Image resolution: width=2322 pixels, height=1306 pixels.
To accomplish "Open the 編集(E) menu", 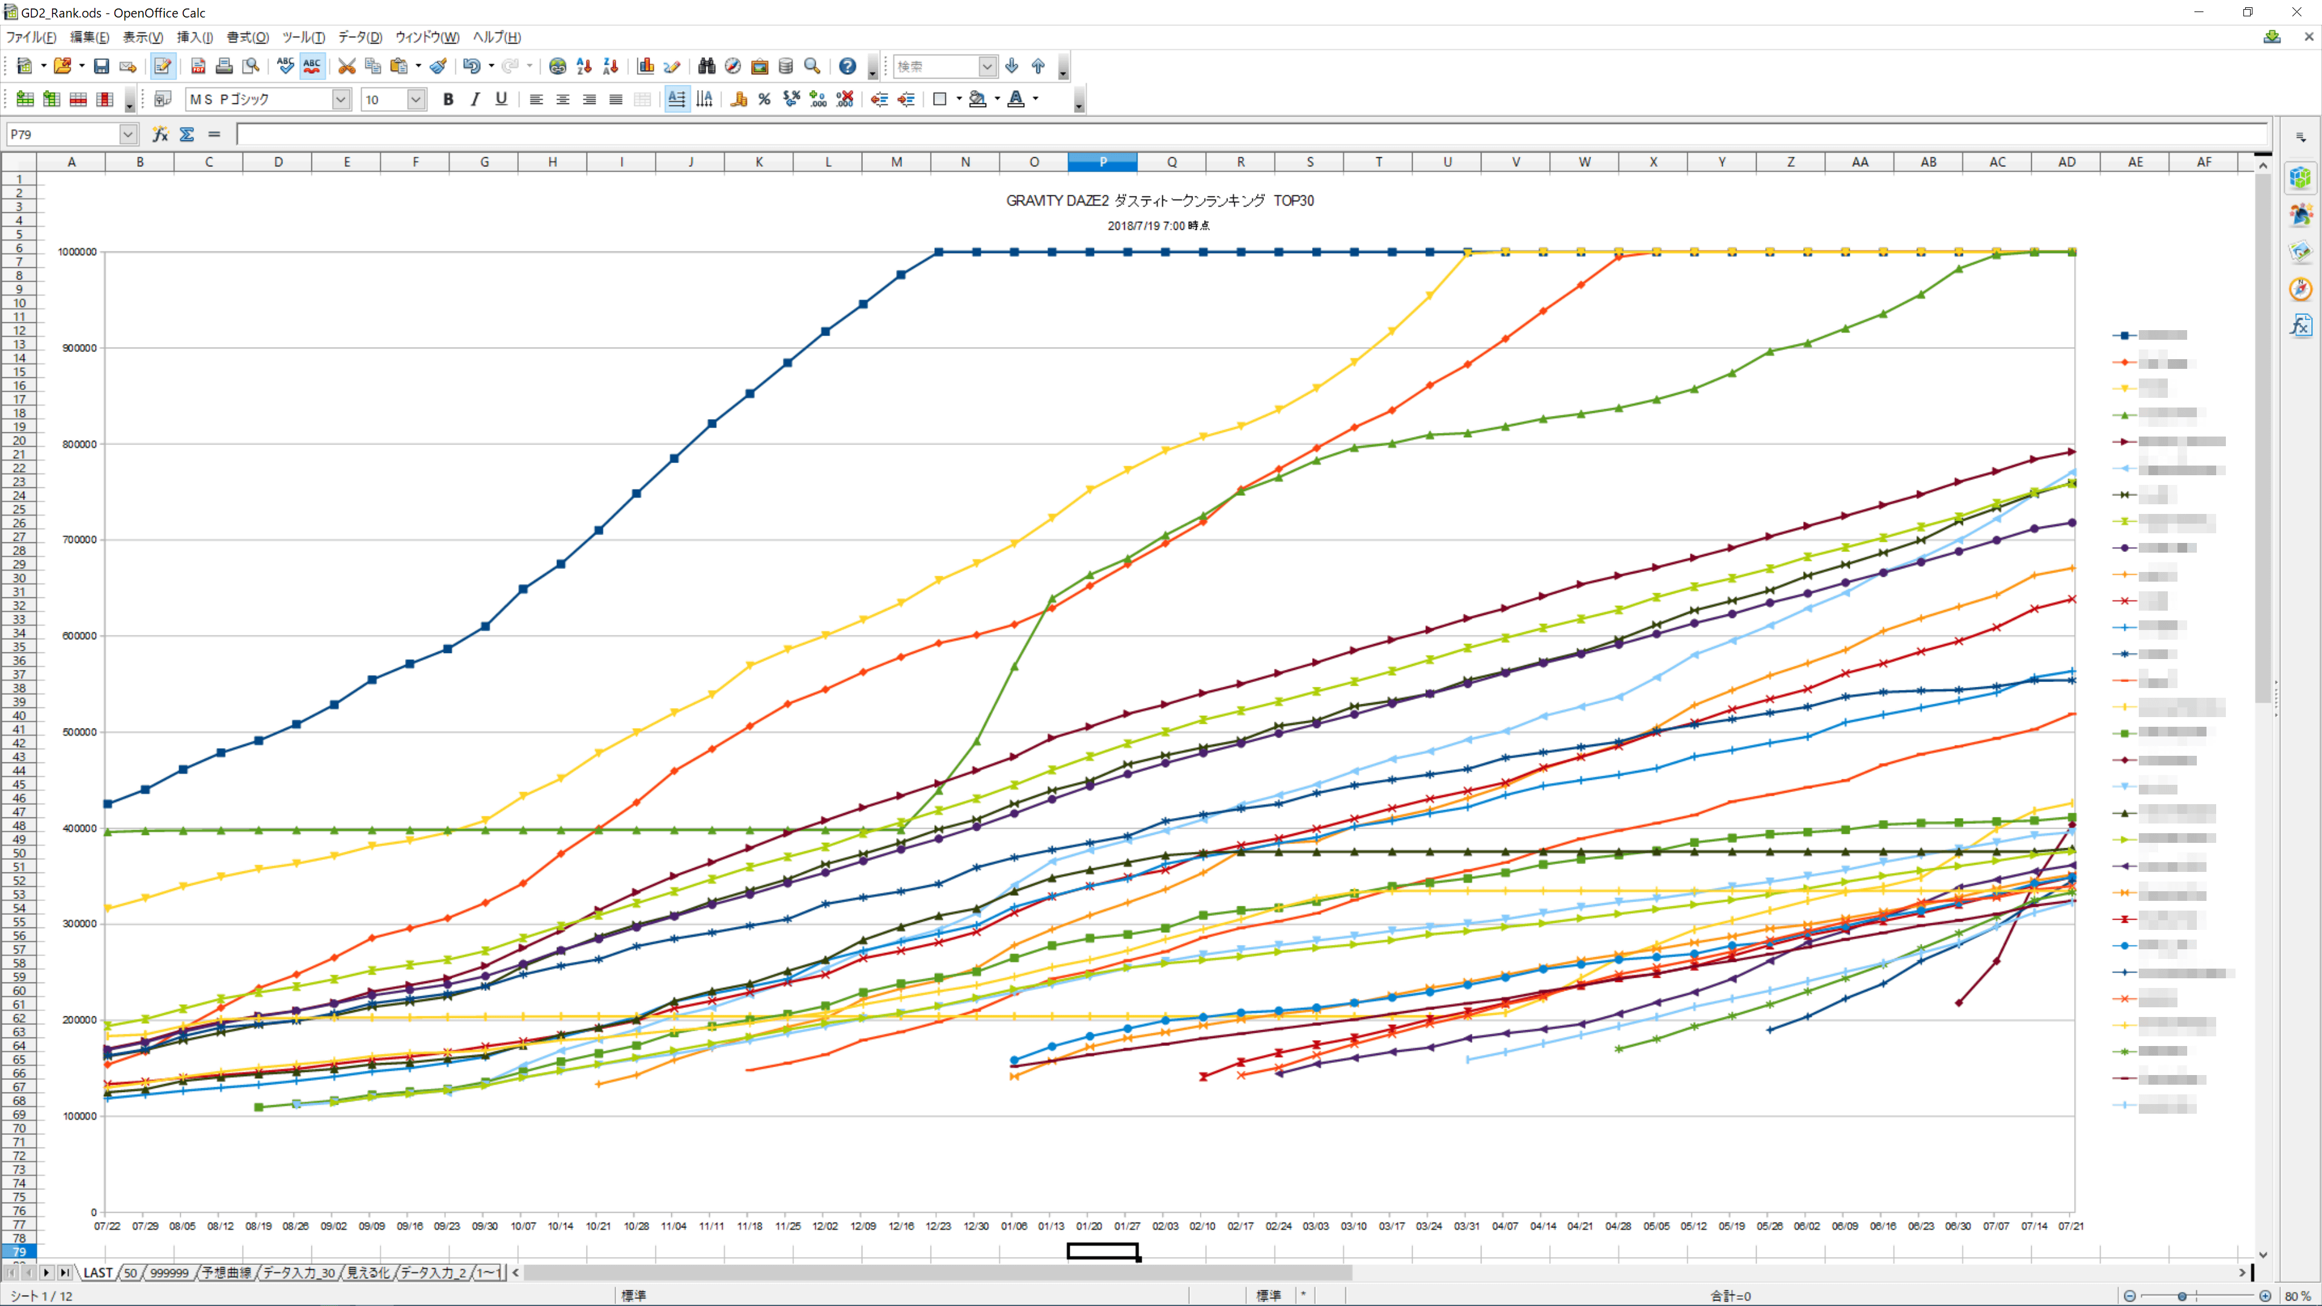I will point(89,37).
